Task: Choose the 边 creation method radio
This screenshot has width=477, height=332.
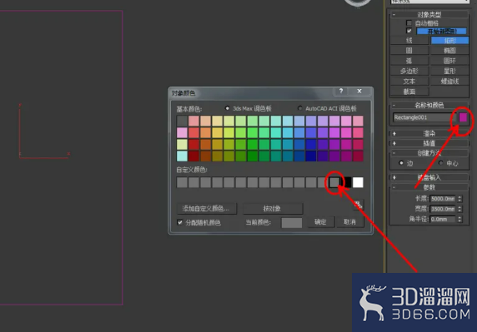Action: pos(401,163)
